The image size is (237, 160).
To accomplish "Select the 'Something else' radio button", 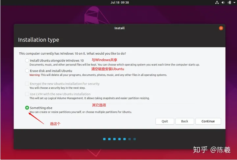I will pos(27,108).
